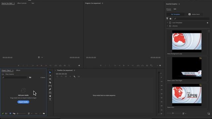Open the Program panel menu
The image size is (212, 119).
coord(102,3)
